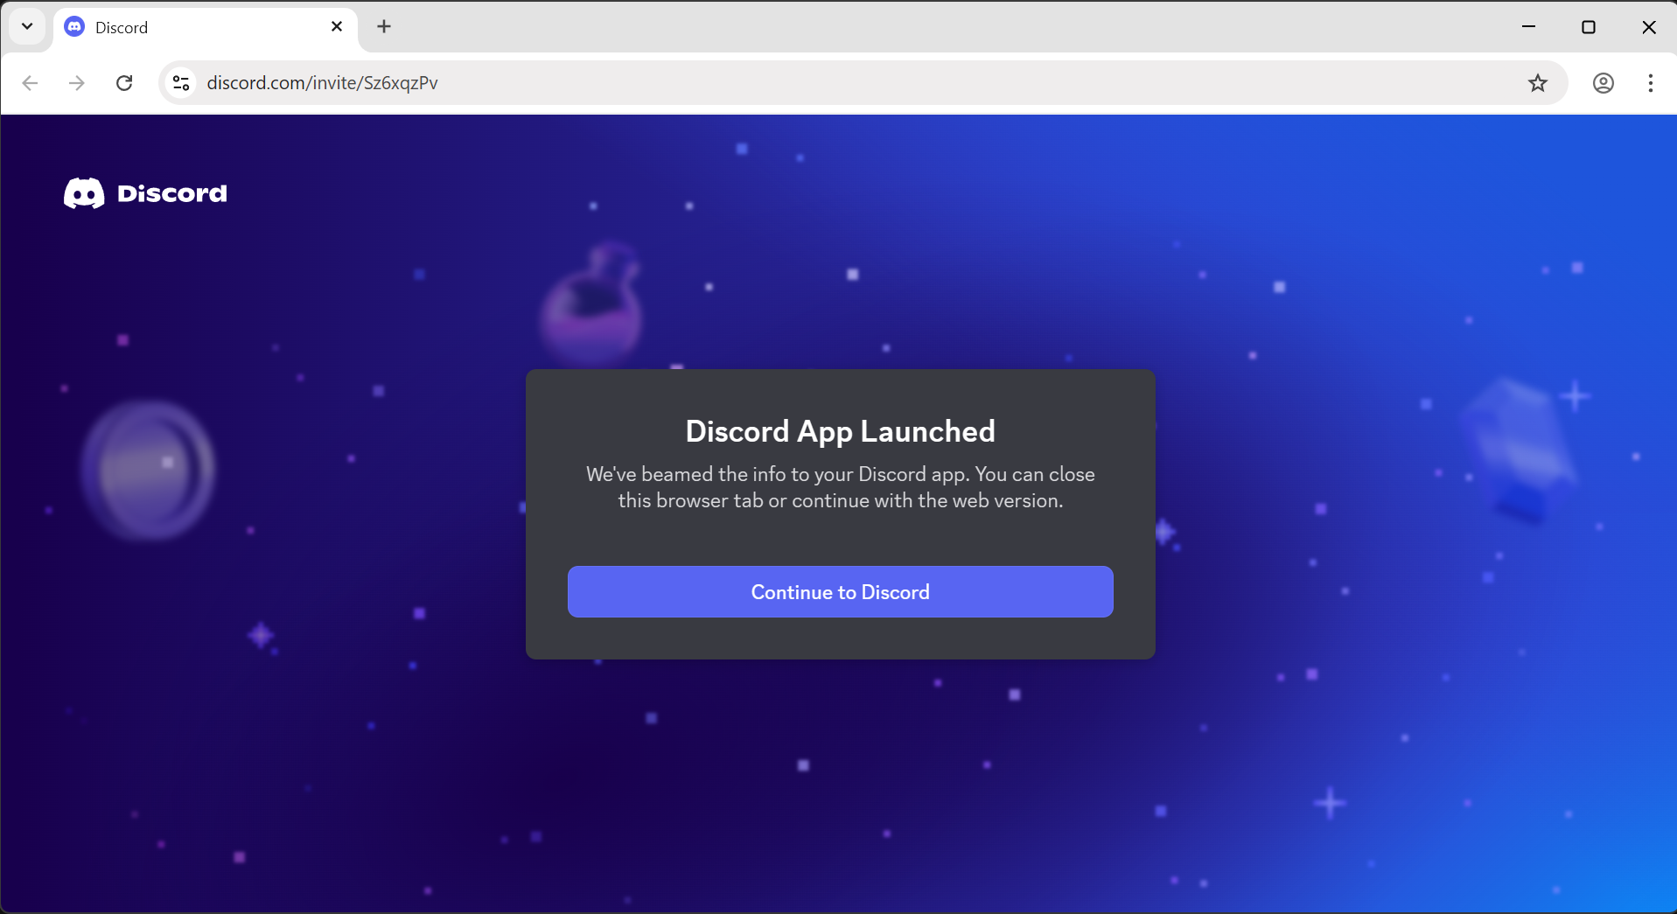Reload the Discord invite page
The image size is (1677, 914).
124,82
